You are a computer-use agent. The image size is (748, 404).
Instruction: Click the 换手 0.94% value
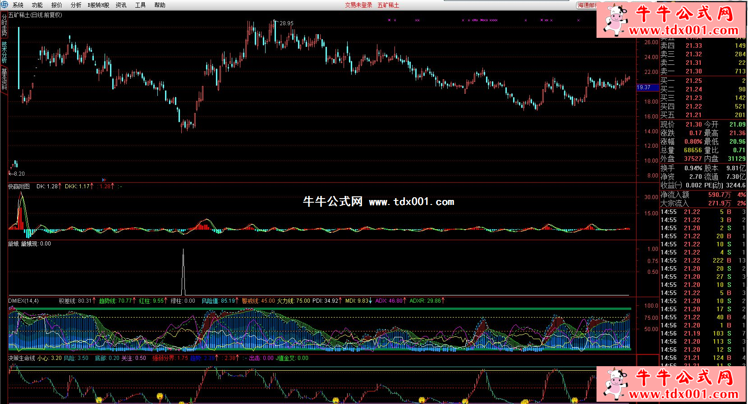click(x=693, y=168)
